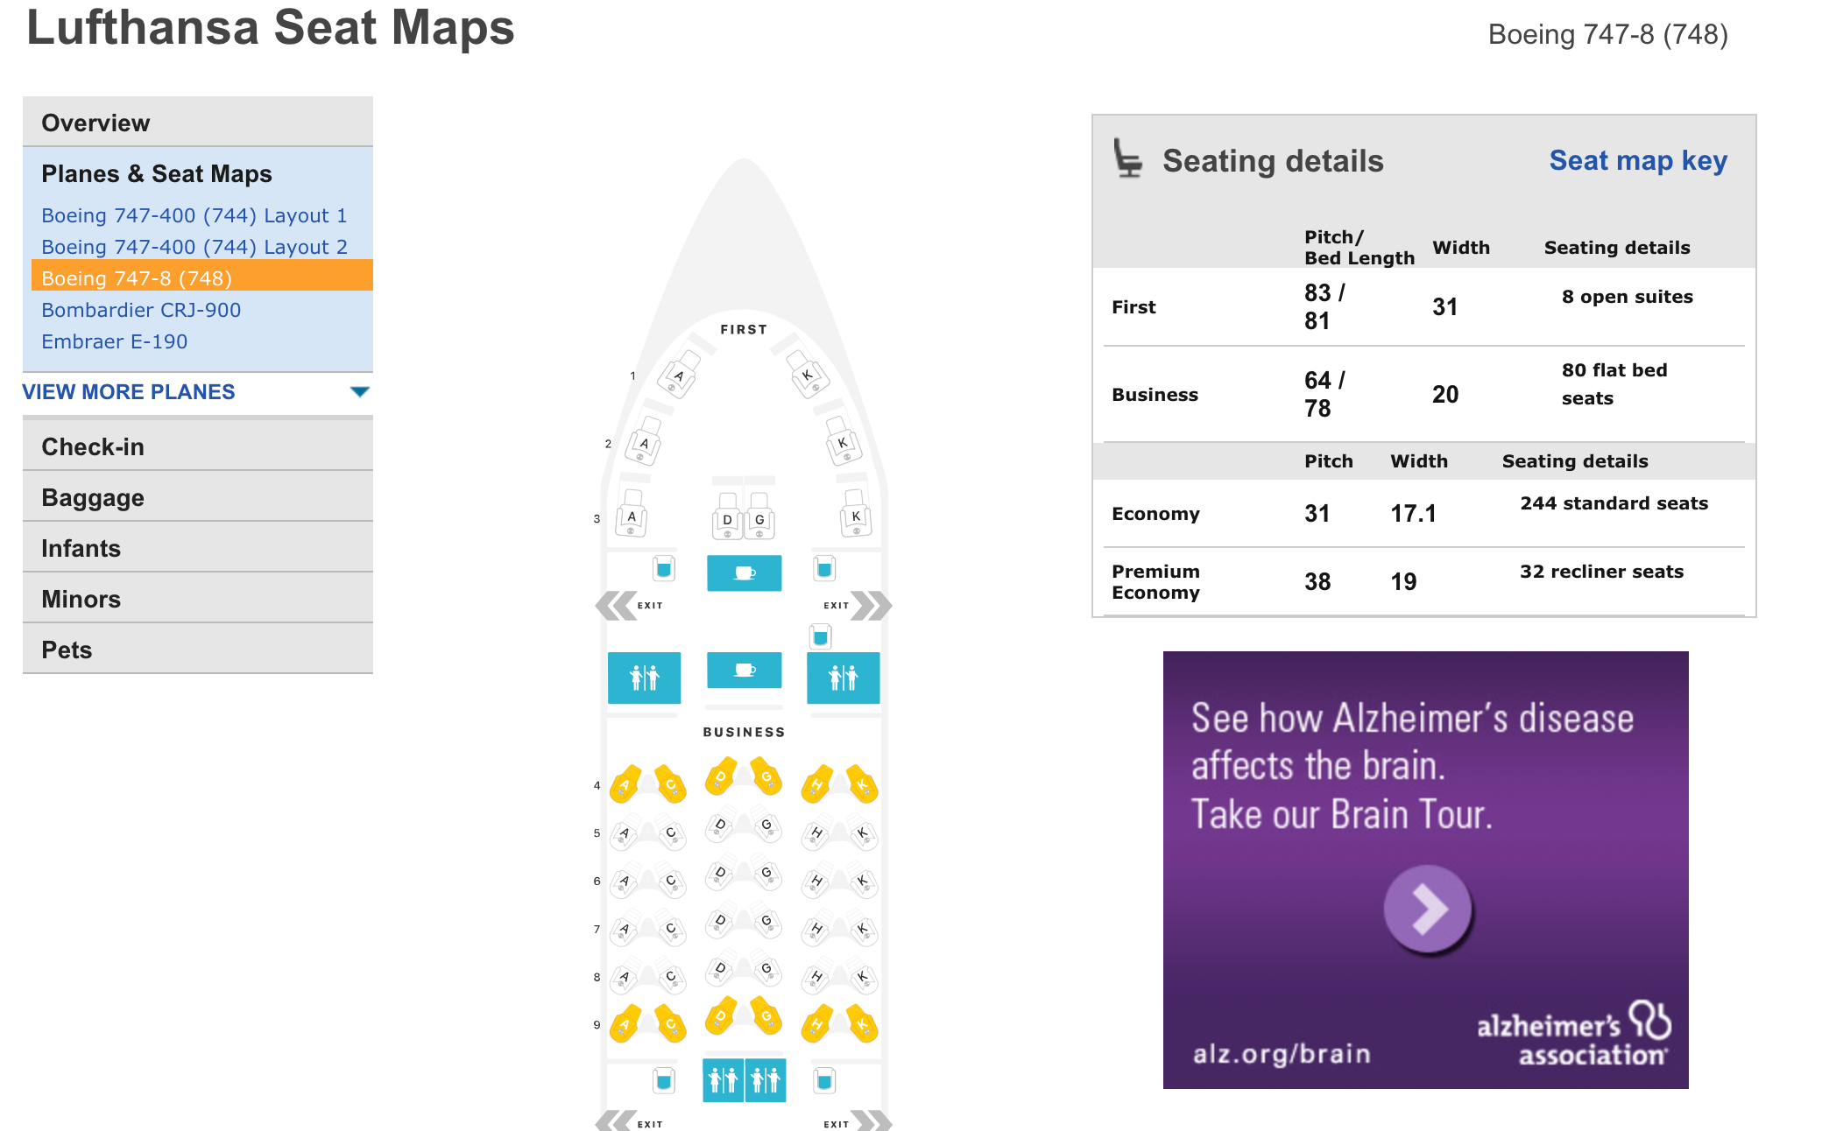The height and width of the screenshot is (1131, 1822).
Task: Open the Overview menu item
Action: (95, 123)
